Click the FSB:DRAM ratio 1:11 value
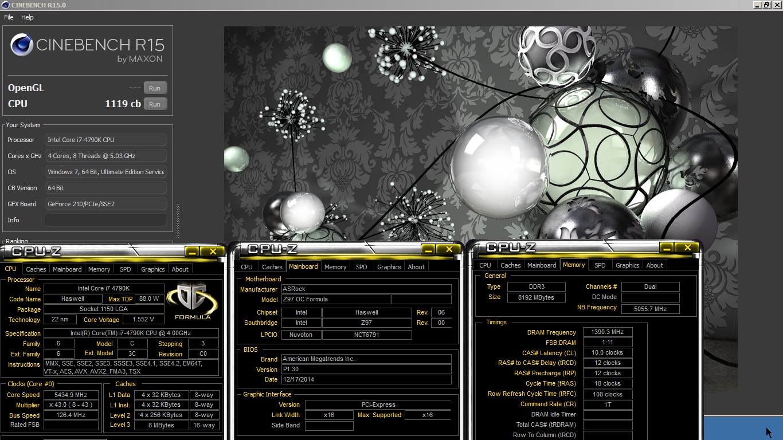 click(608, 343)
